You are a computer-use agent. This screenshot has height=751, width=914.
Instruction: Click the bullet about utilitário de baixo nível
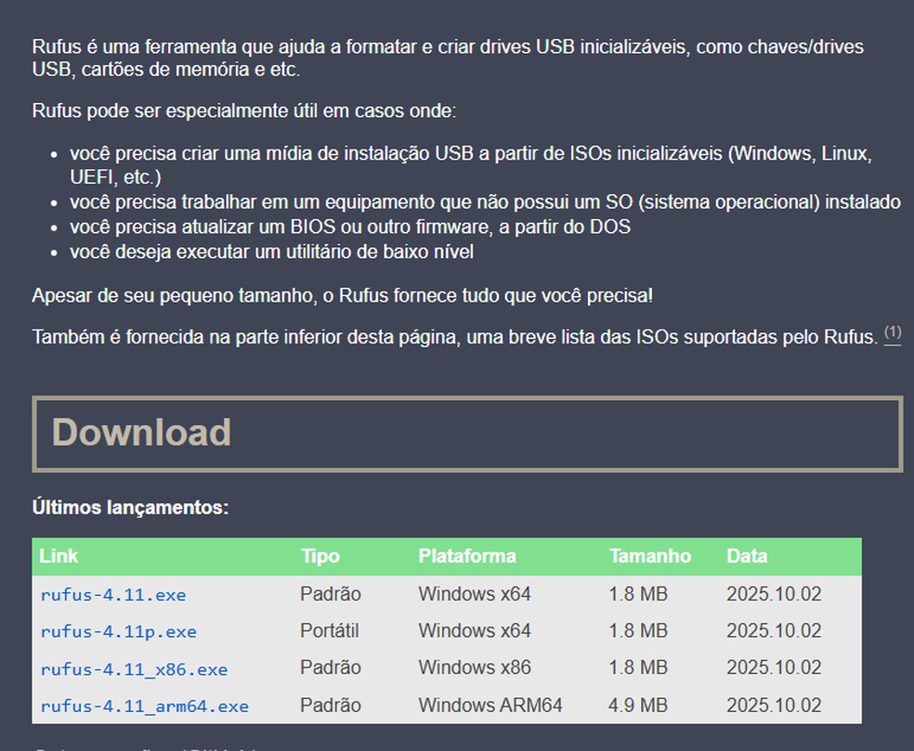click(x=271, y=252)
